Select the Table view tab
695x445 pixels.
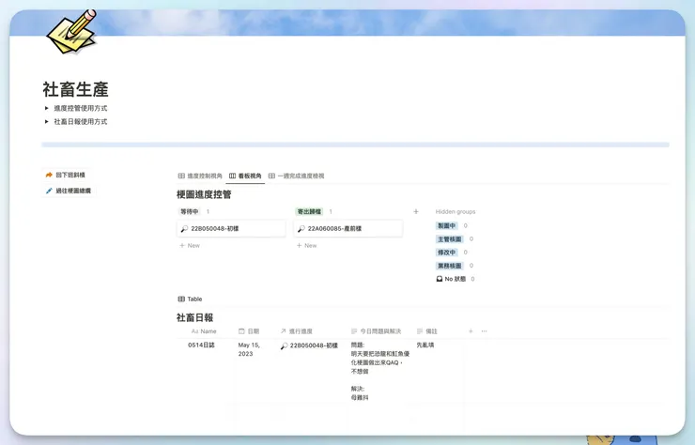tap(190, 299)
